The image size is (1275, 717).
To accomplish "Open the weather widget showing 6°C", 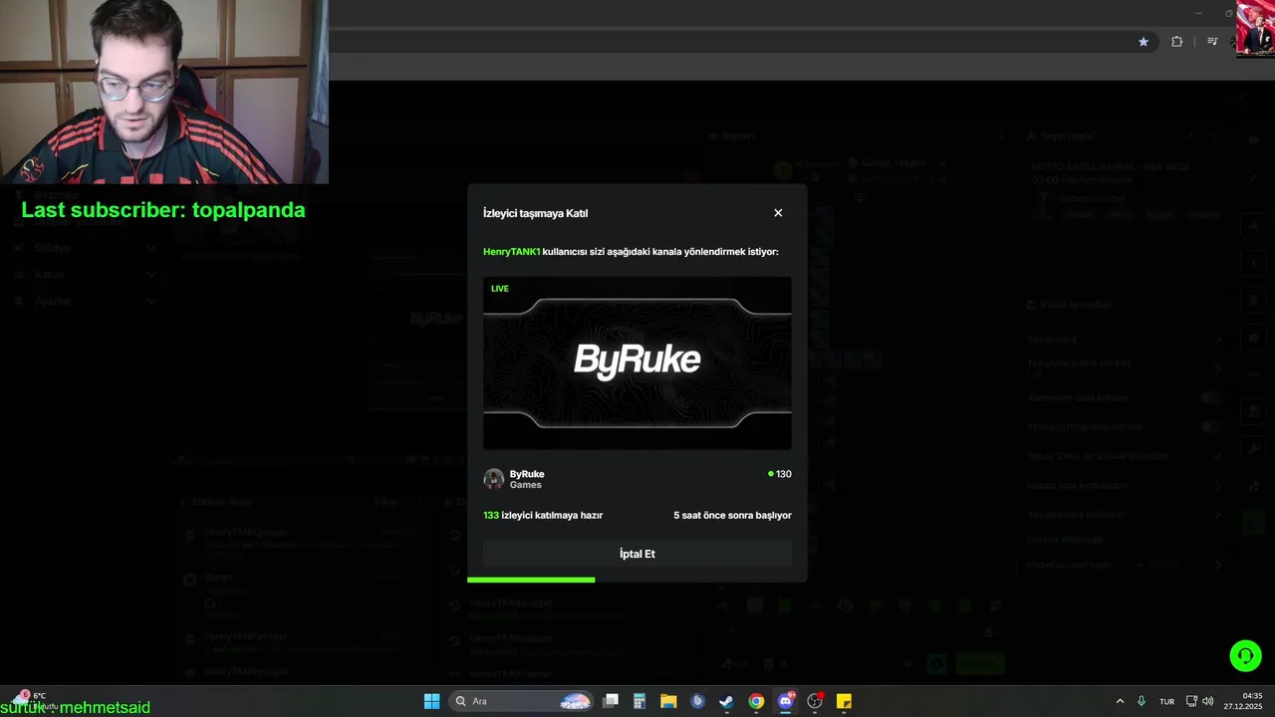I will click(x=32, y=700).
